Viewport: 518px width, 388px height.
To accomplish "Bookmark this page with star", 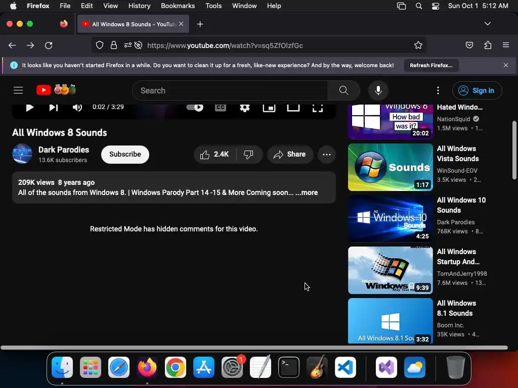I will pyautogui.click(x=418, y=45).
